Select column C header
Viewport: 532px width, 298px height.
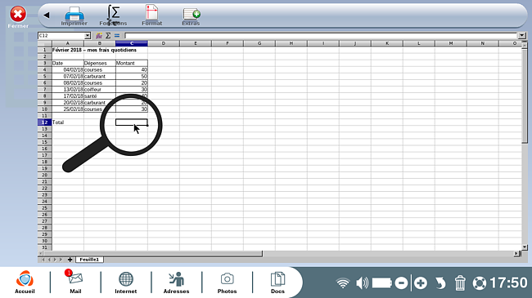[x=132, y=43]
